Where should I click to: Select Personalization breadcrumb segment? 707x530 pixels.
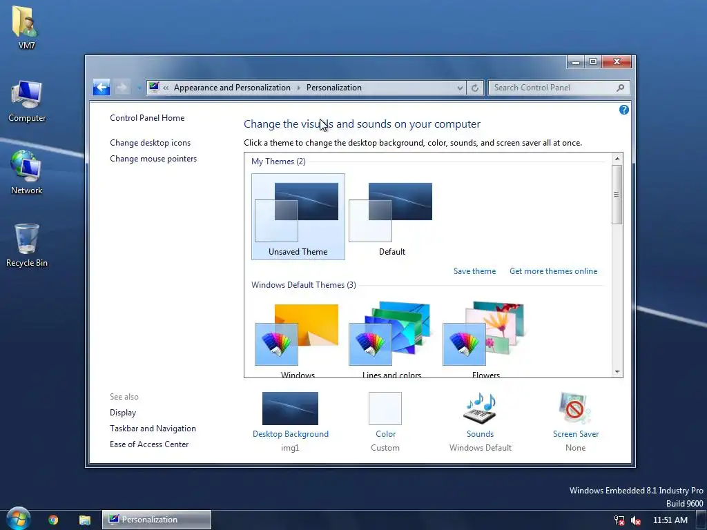point(334,88)
